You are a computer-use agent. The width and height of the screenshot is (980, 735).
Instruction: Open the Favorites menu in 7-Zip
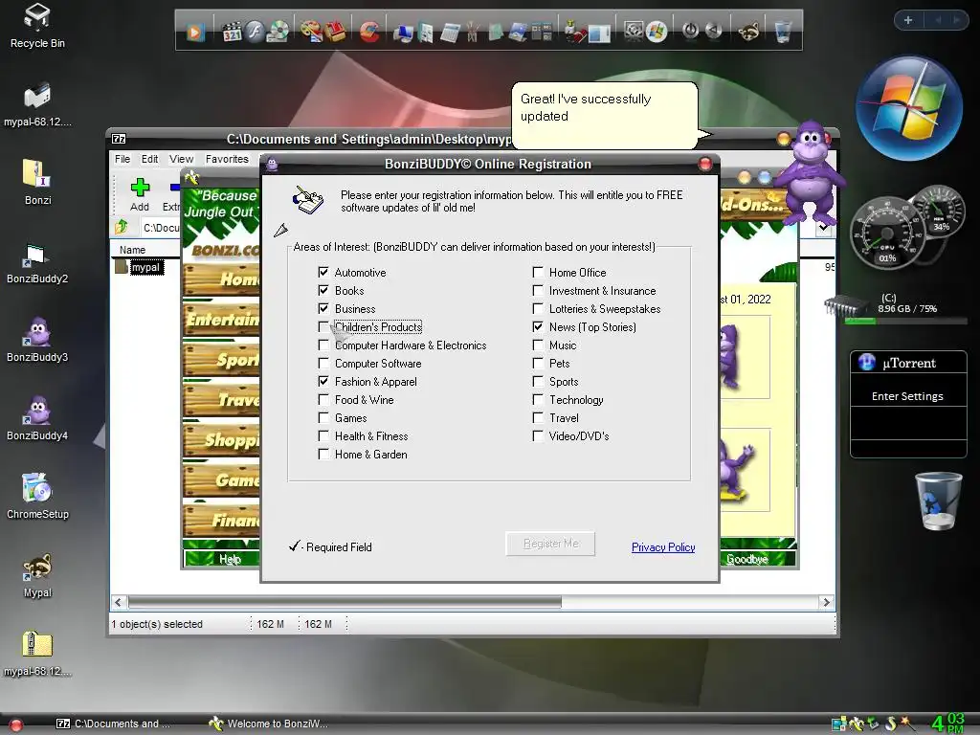(227, 160)
